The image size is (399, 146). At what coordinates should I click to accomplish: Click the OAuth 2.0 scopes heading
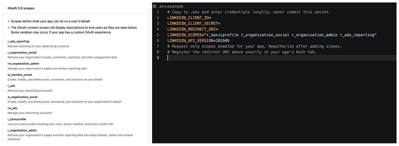pos(21,8)
